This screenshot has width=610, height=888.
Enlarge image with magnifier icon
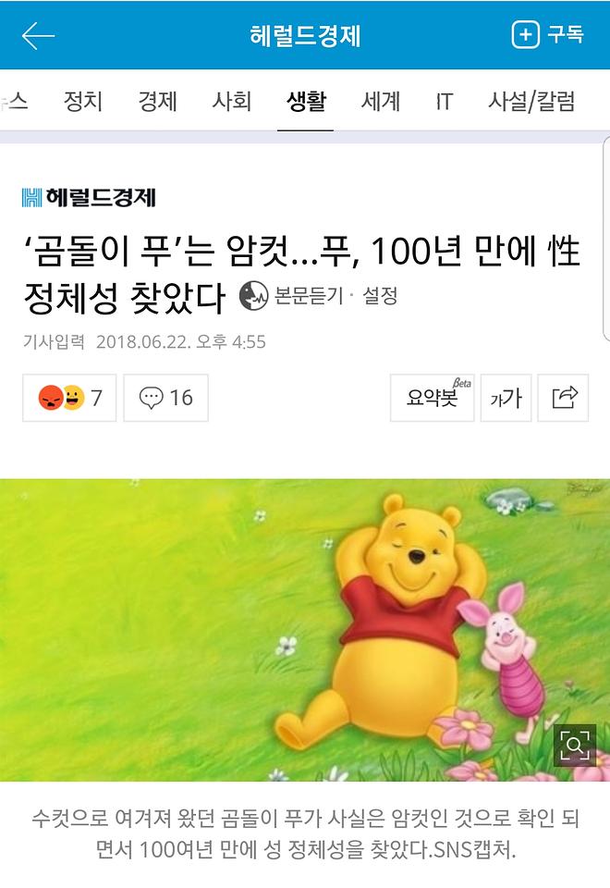coord(574,745)
